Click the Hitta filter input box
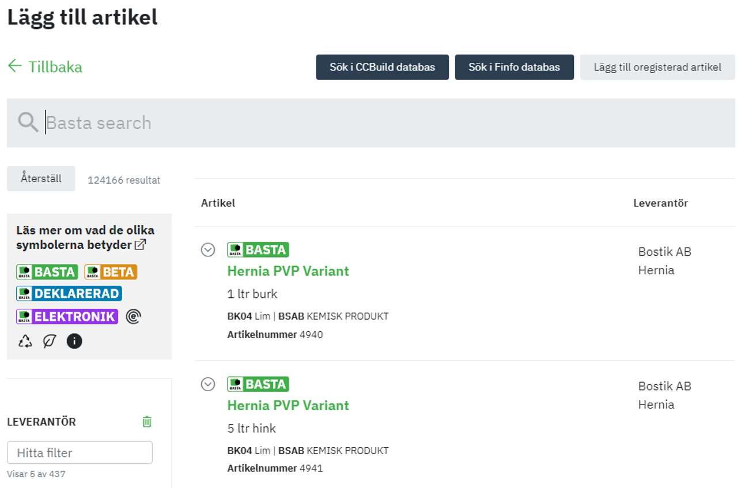 coord(80,453)
